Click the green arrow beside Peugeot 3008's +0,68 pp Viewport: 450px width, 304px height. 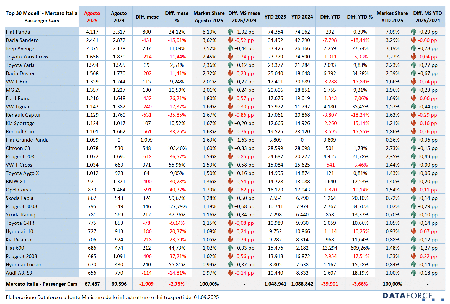230,206
